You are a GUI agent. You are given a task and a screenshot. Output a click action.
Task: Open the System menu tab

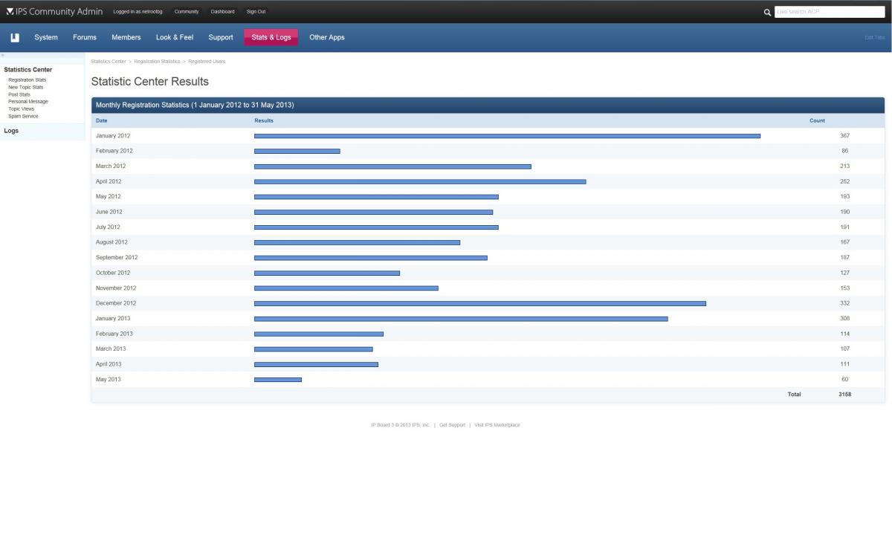pyautogui.click(x=46, y=37)
